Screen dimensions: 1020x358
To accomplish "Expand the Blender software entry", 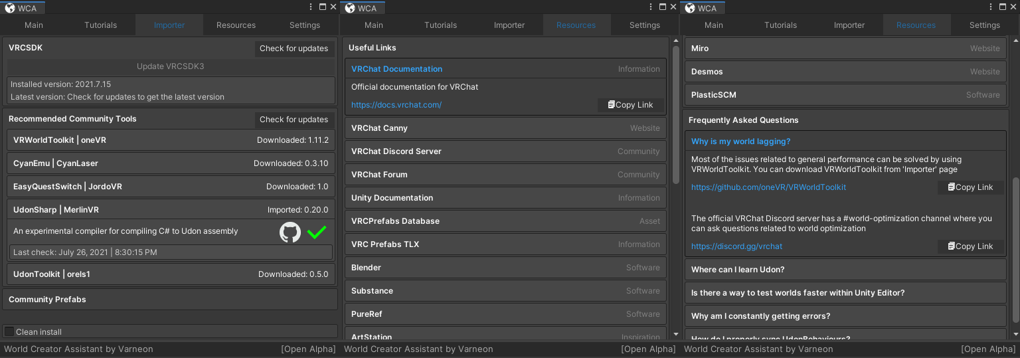I will pos(505,268).
